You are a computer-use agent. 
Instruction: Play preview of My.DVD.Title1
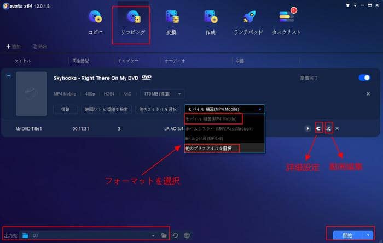pyautogui.click(x=307, y=128)
